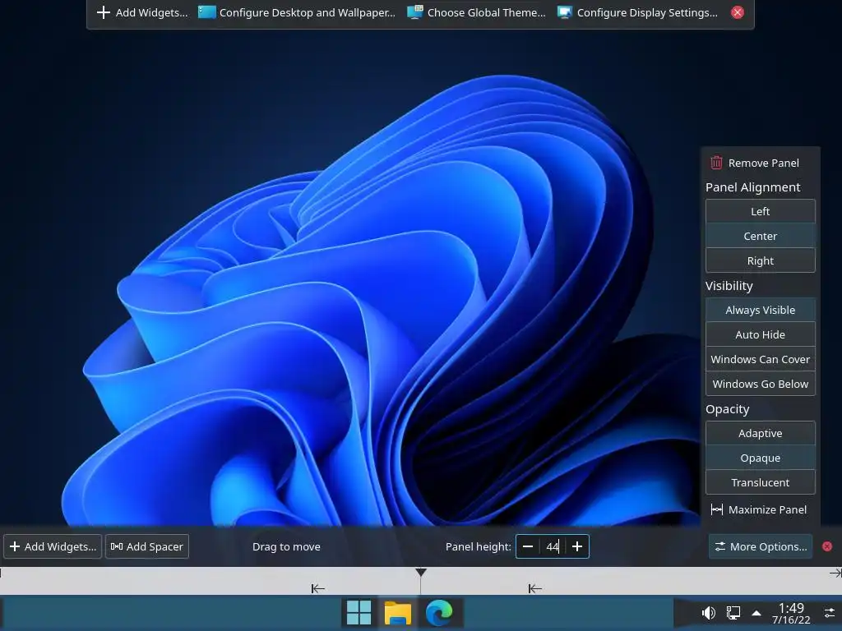Click the Drag to move handle
This screenshot has height=631, width=842.
(x=286, y=546)
